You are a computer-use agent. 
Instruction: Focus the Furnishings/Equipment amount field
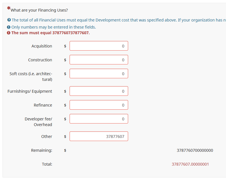tap(99, 91)
